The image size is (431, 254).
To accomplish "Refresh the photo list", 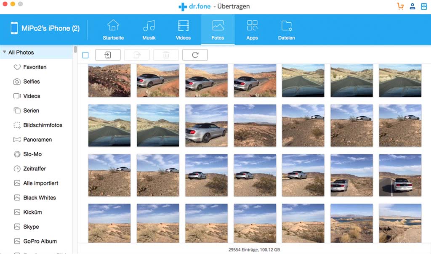I will pos(195,55).
